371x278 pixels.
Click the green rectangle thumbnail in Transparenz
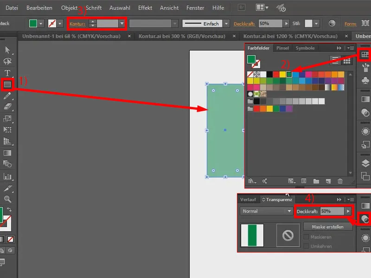[x=252, y=235]
